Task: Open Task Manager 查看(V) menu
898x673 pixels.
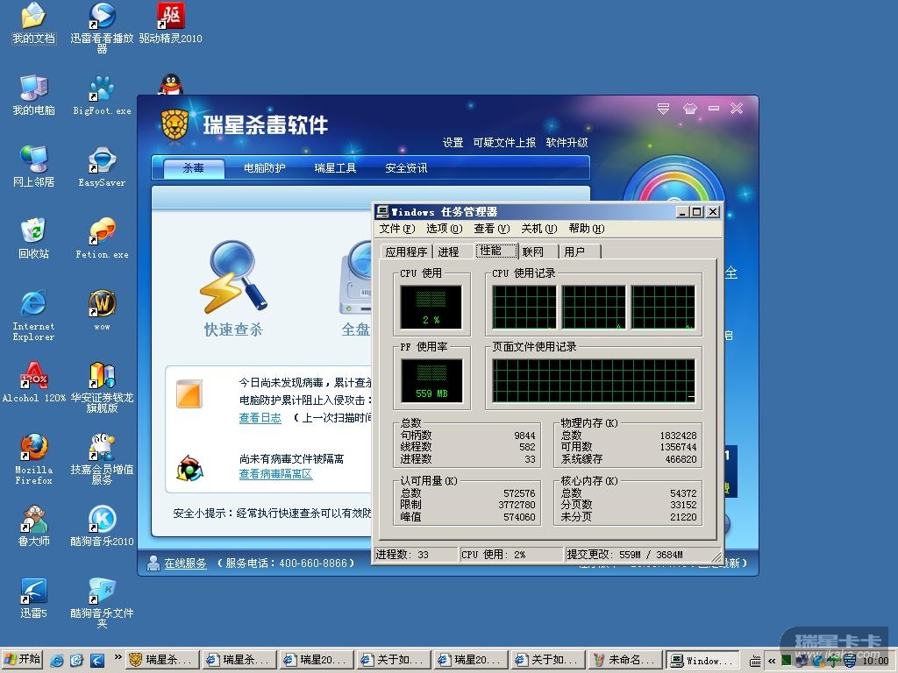Action: coord(491,229)
